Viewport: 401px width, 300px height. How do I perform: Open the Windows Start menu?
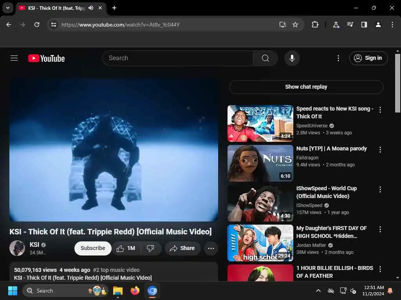coord(13,291)
